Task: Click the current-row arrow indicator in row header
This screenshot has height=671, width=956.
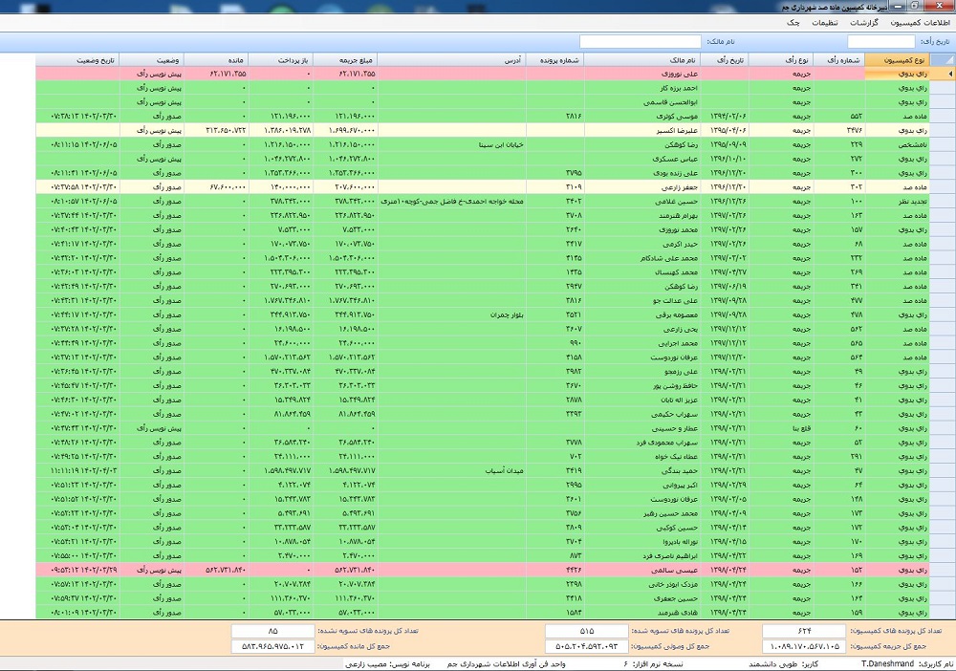Action: pyautogui.click(x=947, y=73)
